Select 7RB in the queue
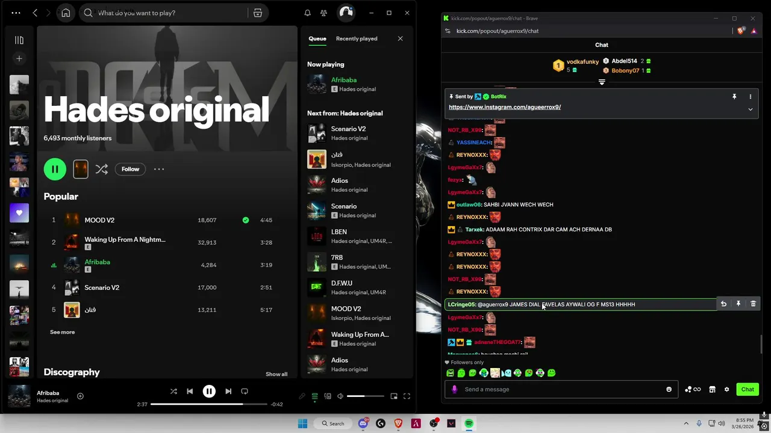Image resolution: width=771 pixels, height=433 pixels. click(x=356, y=262)
